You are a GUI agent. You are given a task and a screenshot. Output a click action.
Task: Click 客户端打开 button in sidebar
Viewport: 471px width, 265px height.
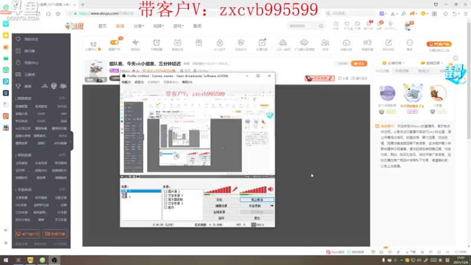tap(27, 234)
